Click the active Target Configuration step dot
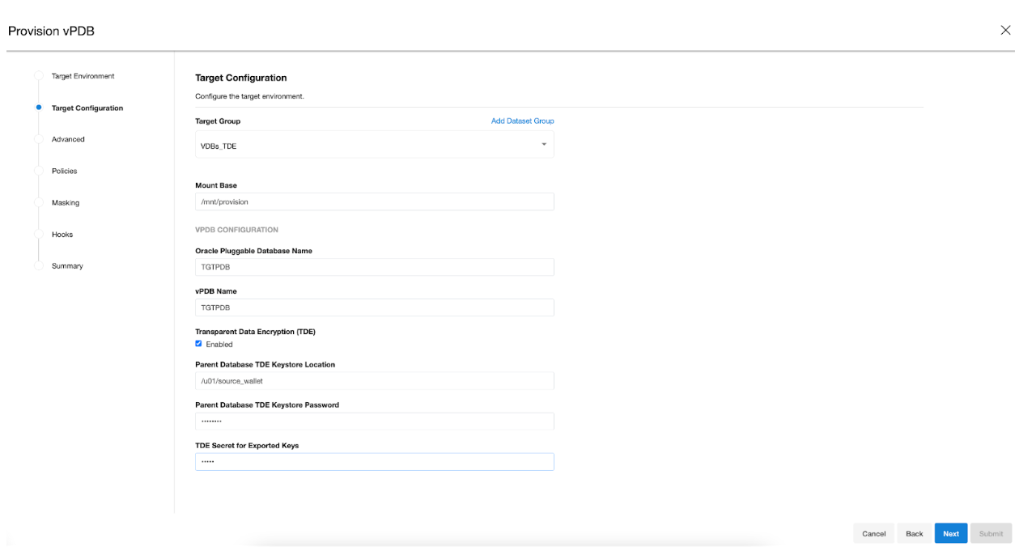The height and width of the screenshot is (555, 1015). (x=38, y=108)
